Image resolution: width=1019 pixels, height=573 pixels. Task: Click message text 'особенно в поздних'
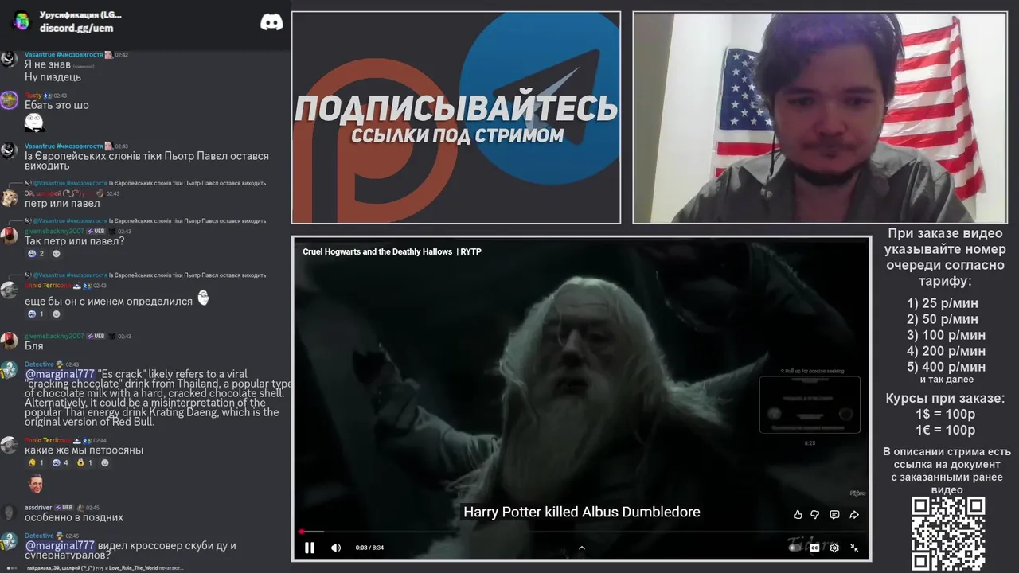point(74,517)
